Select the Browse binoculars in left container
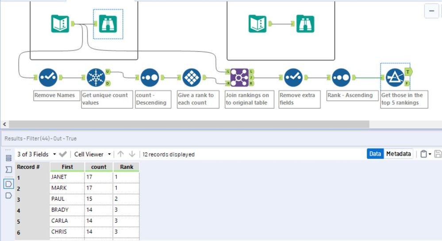442x241 pixels. tap(108, 24)
